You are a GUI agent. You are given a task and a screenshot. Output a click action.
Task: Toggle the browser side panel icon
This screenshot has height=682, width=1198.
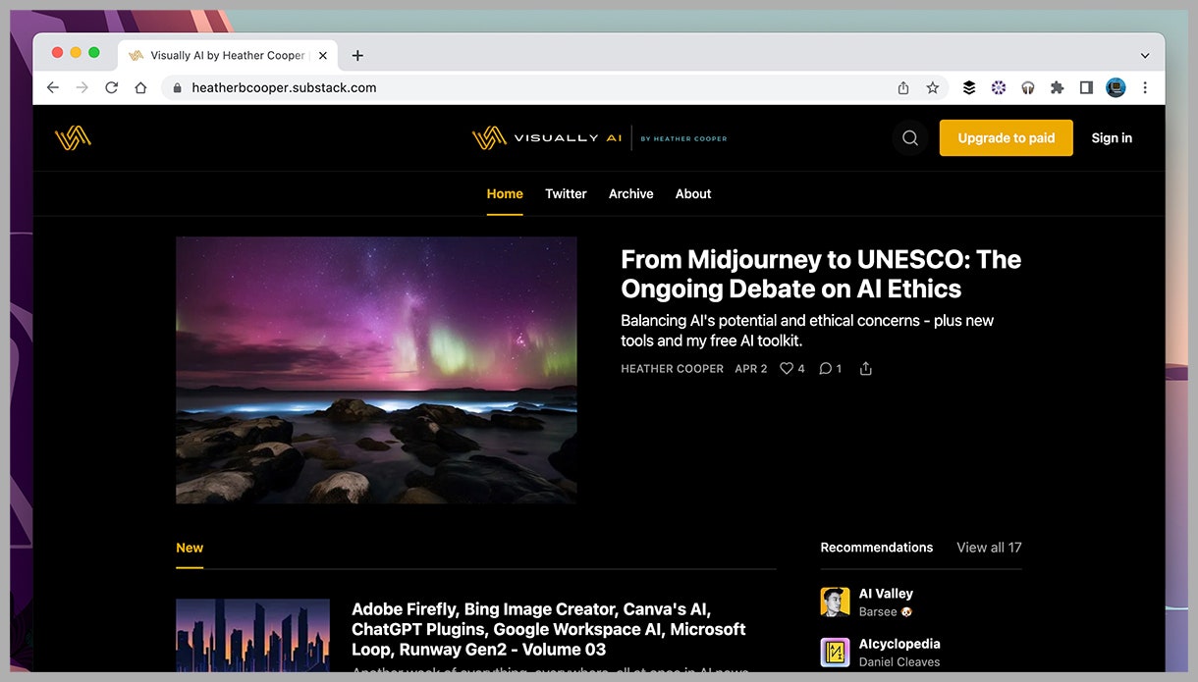pos(1086,87)
